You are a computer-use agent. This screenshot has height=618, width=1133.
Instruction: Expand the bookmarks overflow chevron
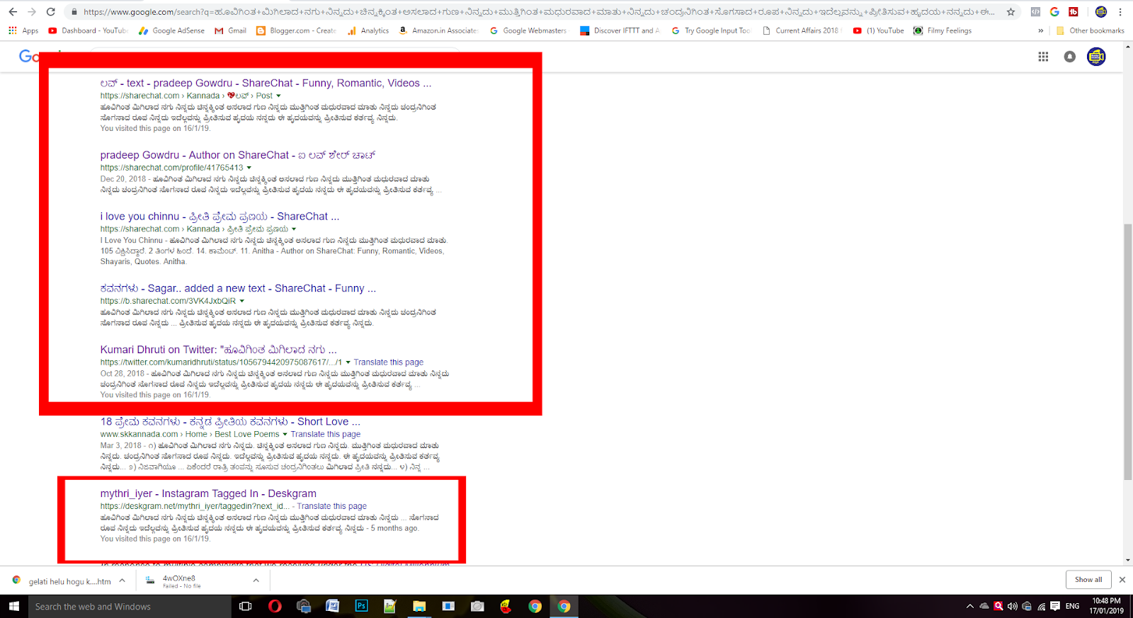click(1040, 30)
